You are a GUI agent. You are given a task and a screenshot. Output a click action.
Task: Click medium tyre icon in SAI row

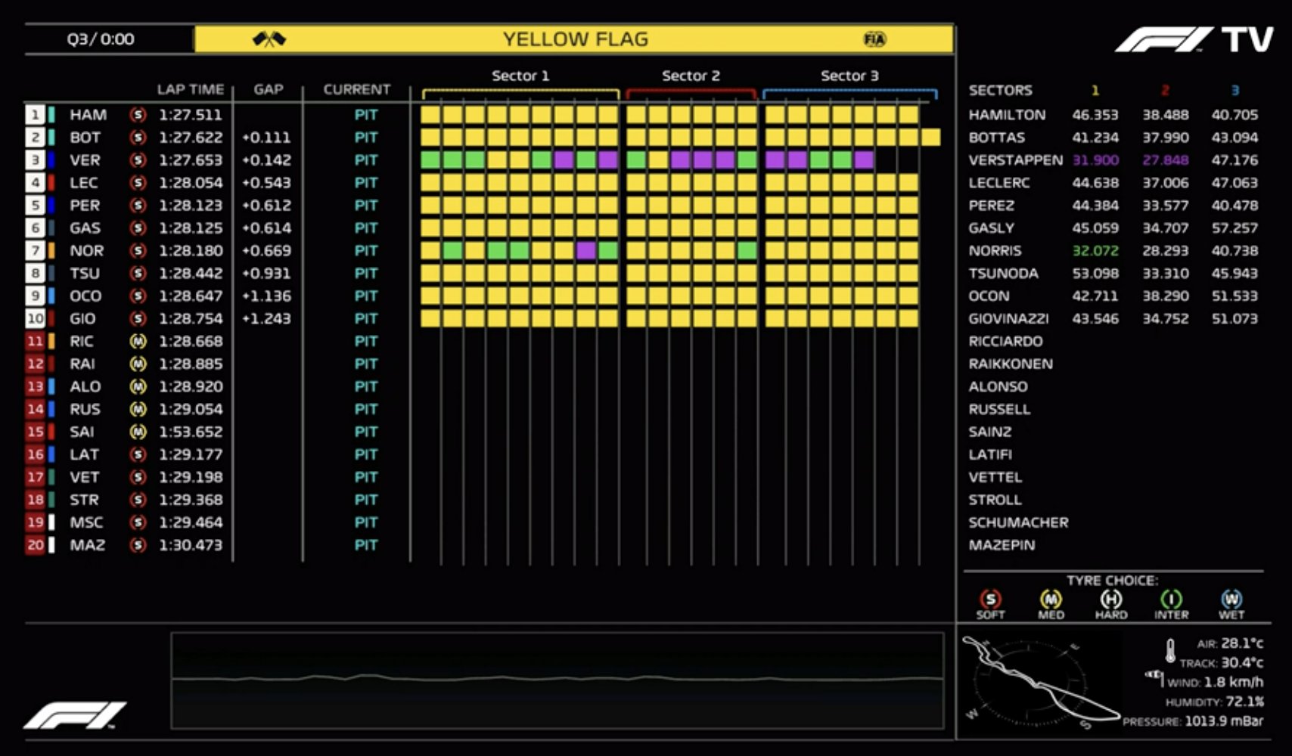tap(138, 432)
